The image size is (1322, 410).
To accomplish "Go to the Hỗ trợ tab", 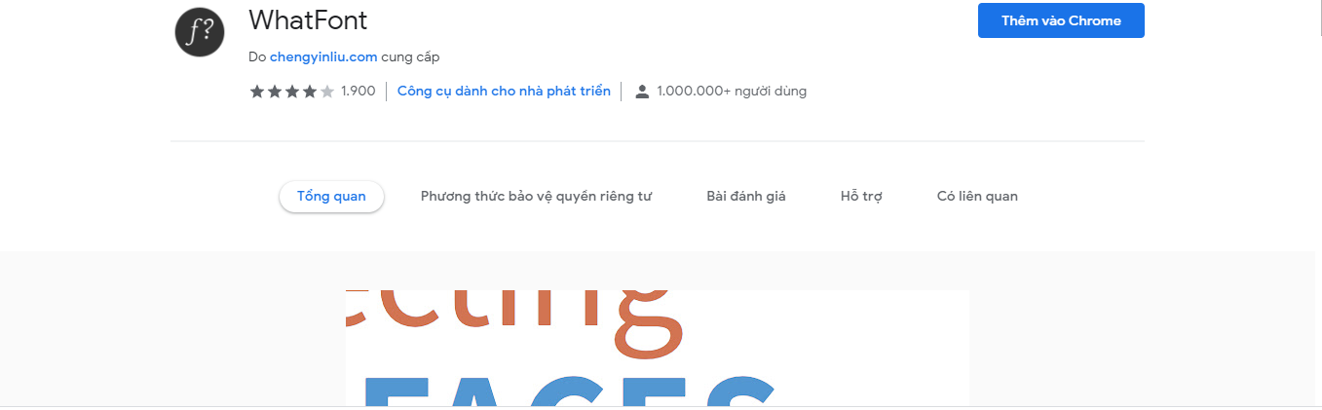I will coord(861,196).
